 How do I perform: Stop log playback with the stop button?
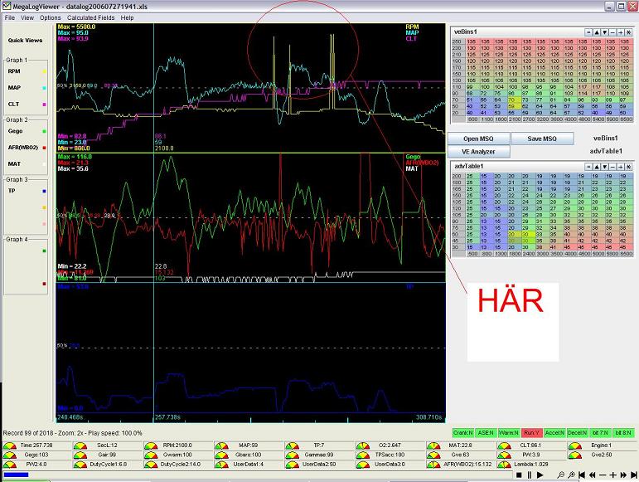pyautogui.click(x=519, y=475)
